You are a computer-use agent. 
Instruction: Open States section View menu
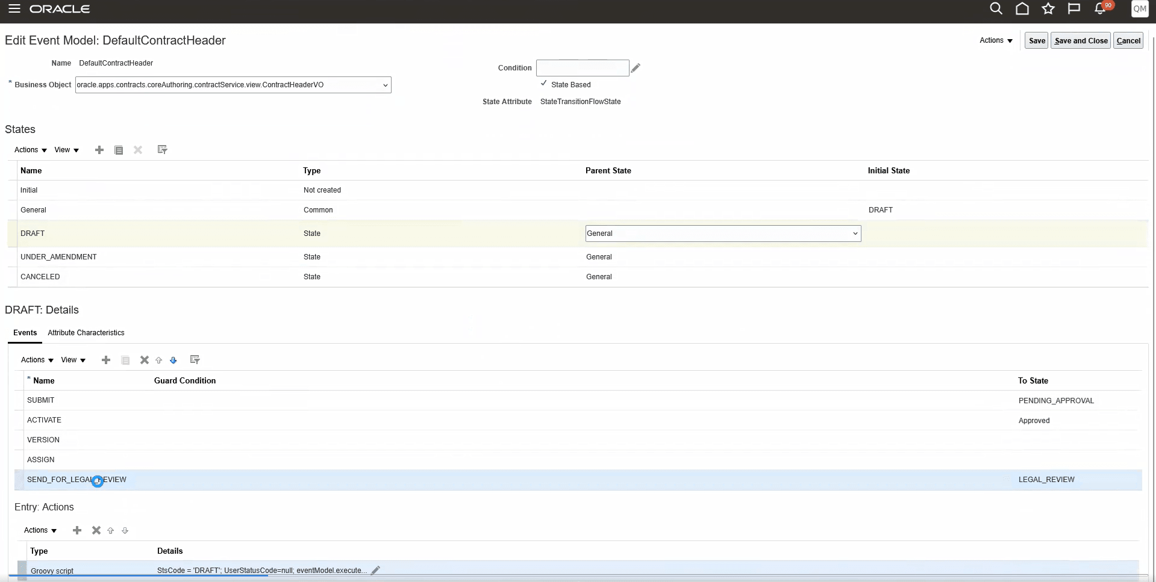pos(67,150)
